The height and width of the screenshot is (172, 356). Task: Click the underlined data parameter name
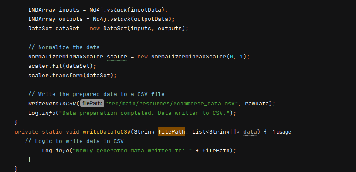pyautogui.click(x=250, y=131)
